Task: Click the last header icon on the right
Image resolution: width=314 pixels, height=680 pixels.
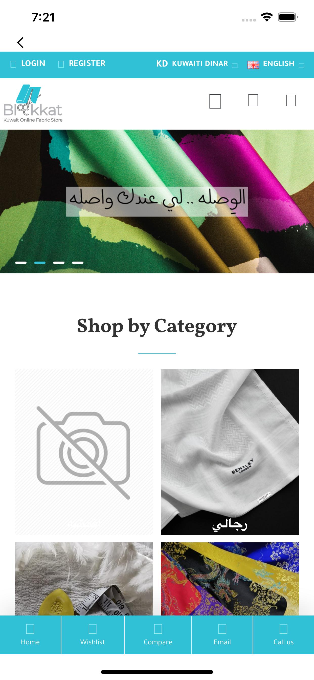Action: click(291, 101)
